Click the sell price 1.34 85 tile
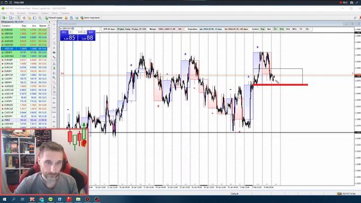This screenshot has width=361, height=203. 69,38
